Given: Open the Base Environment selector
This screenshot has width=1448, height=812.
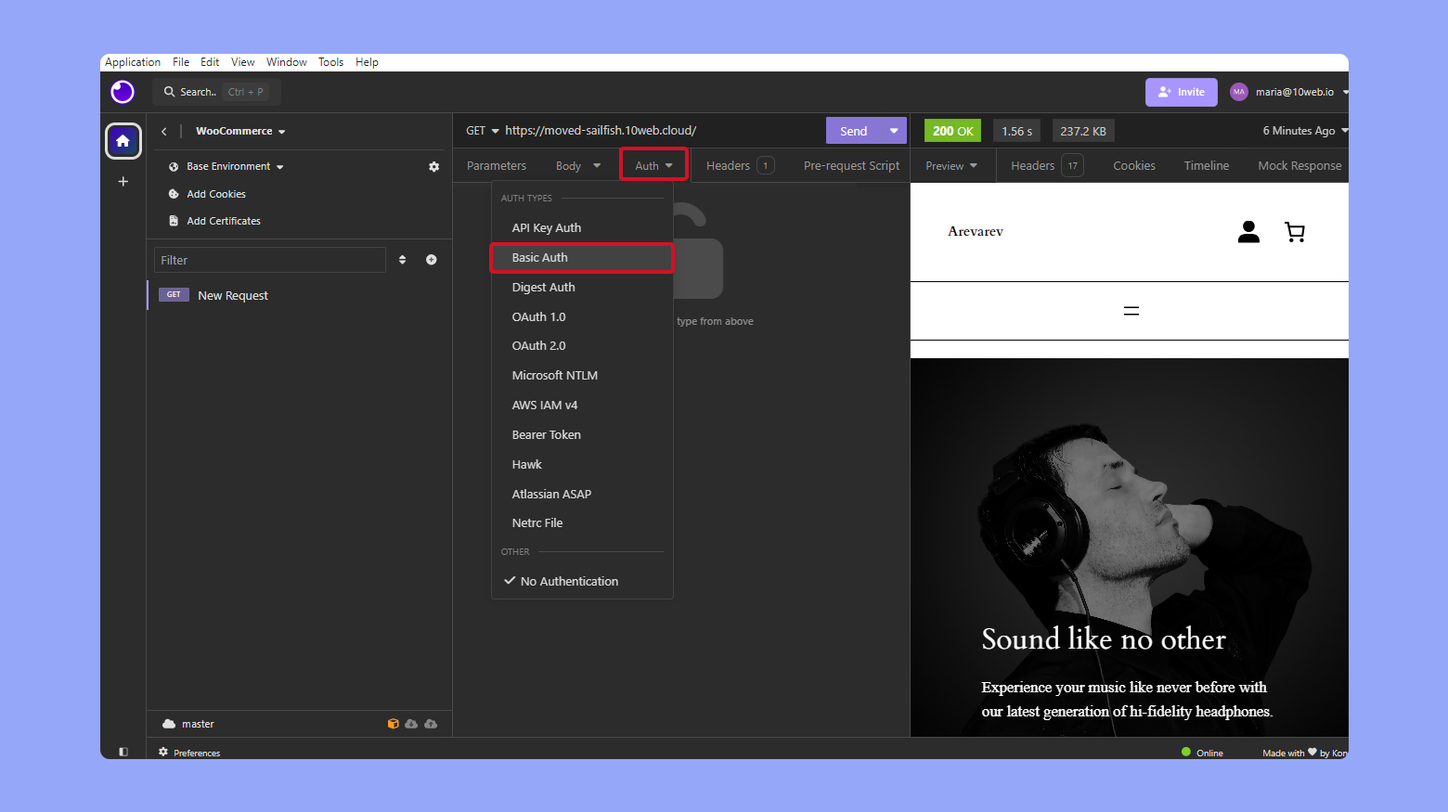Looking at the screenshot, I should click(231, 166).
